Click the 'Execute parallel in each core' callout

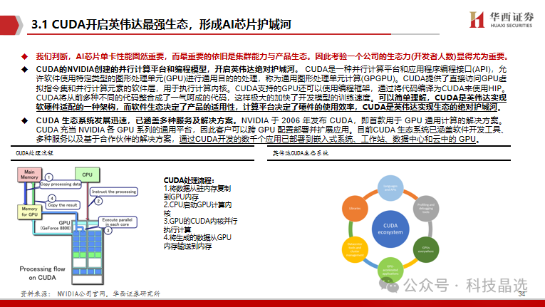(118, 222)
